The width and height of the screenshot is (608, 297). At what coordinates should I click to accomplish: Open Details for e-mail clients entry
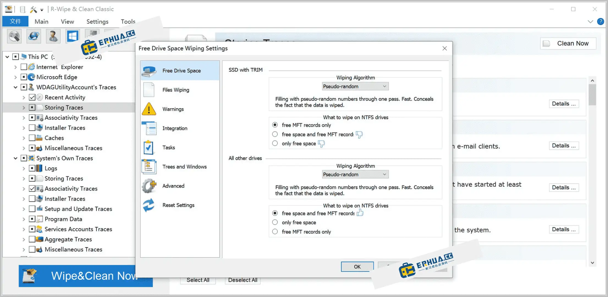tap(564, 145)
